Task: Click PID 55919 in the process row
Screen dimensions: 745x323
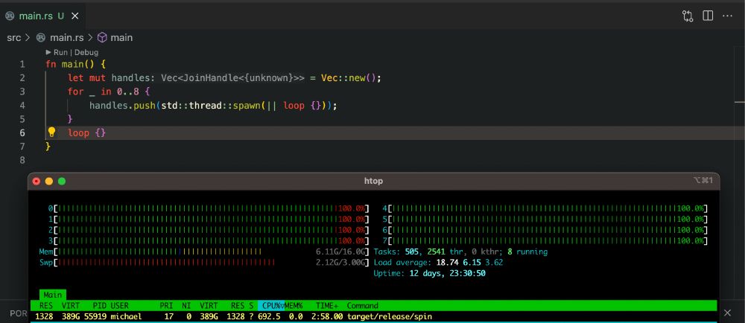Action: [x=94, y=316]
